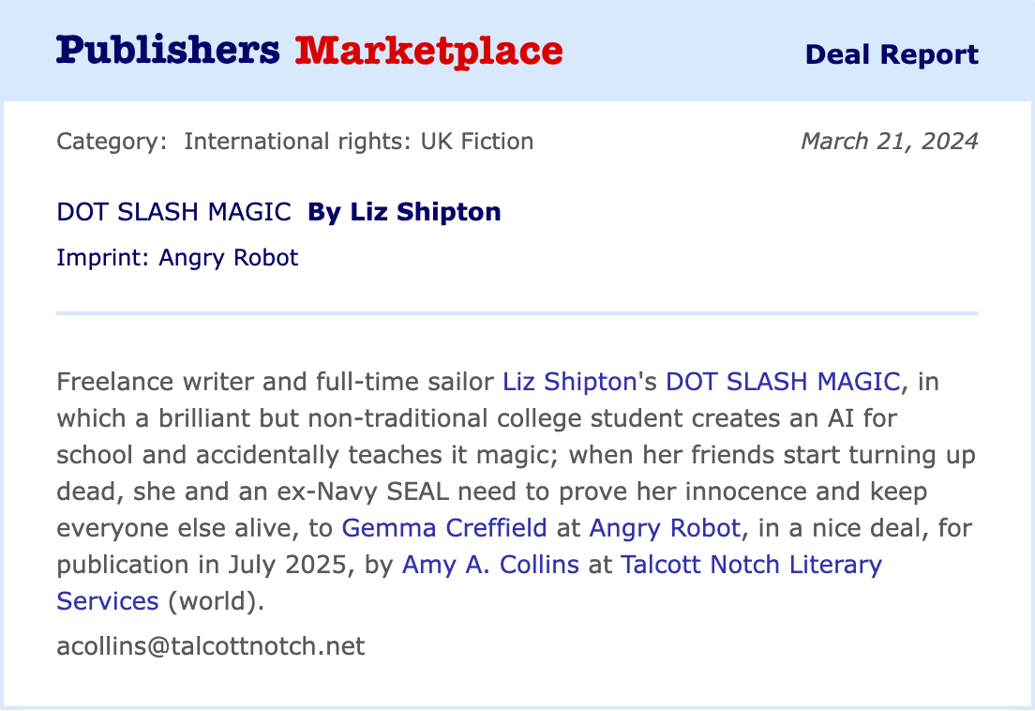Open the Gemma Creffield editor link
The height and width of the screenshot is (711, 1035).
tap(444, 528)
